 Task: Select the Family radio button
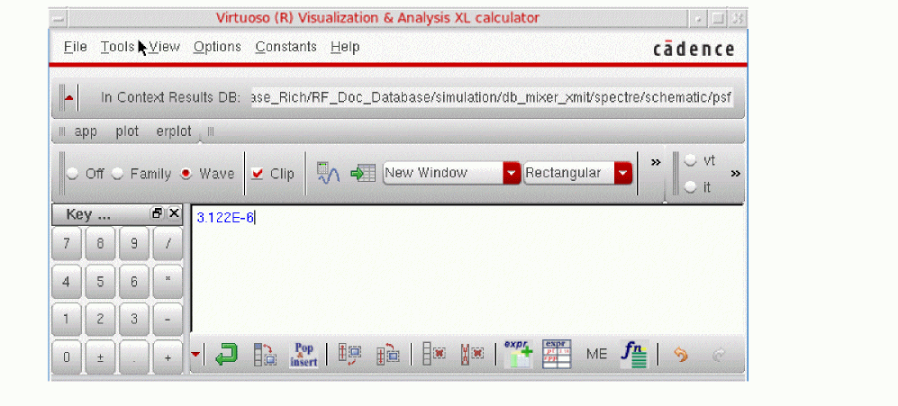117,174
